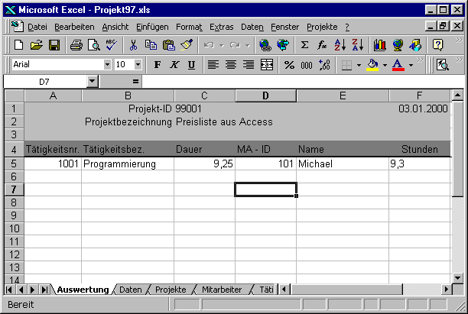Click the Save floppy disk icon
Viewport: 468px width, 314px height.
pos(54,45)
